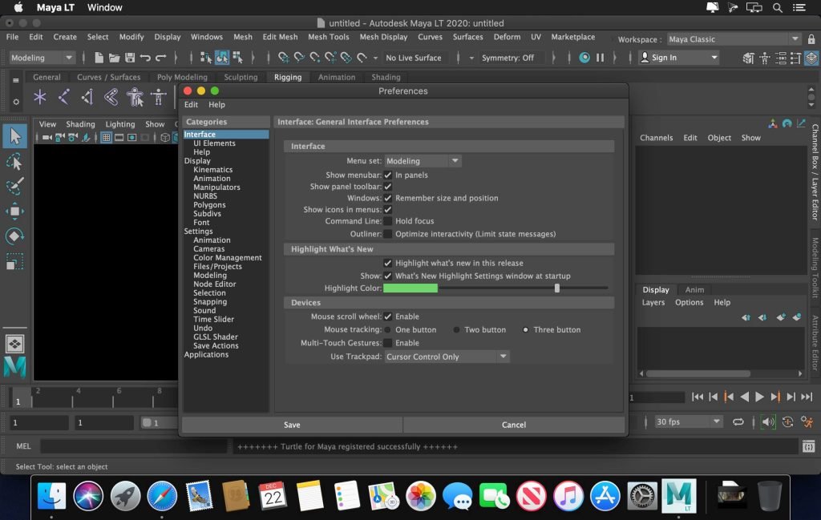Adjust the Highlight Color slider
This screenshot has height=520, width=821.
[557, 288]
